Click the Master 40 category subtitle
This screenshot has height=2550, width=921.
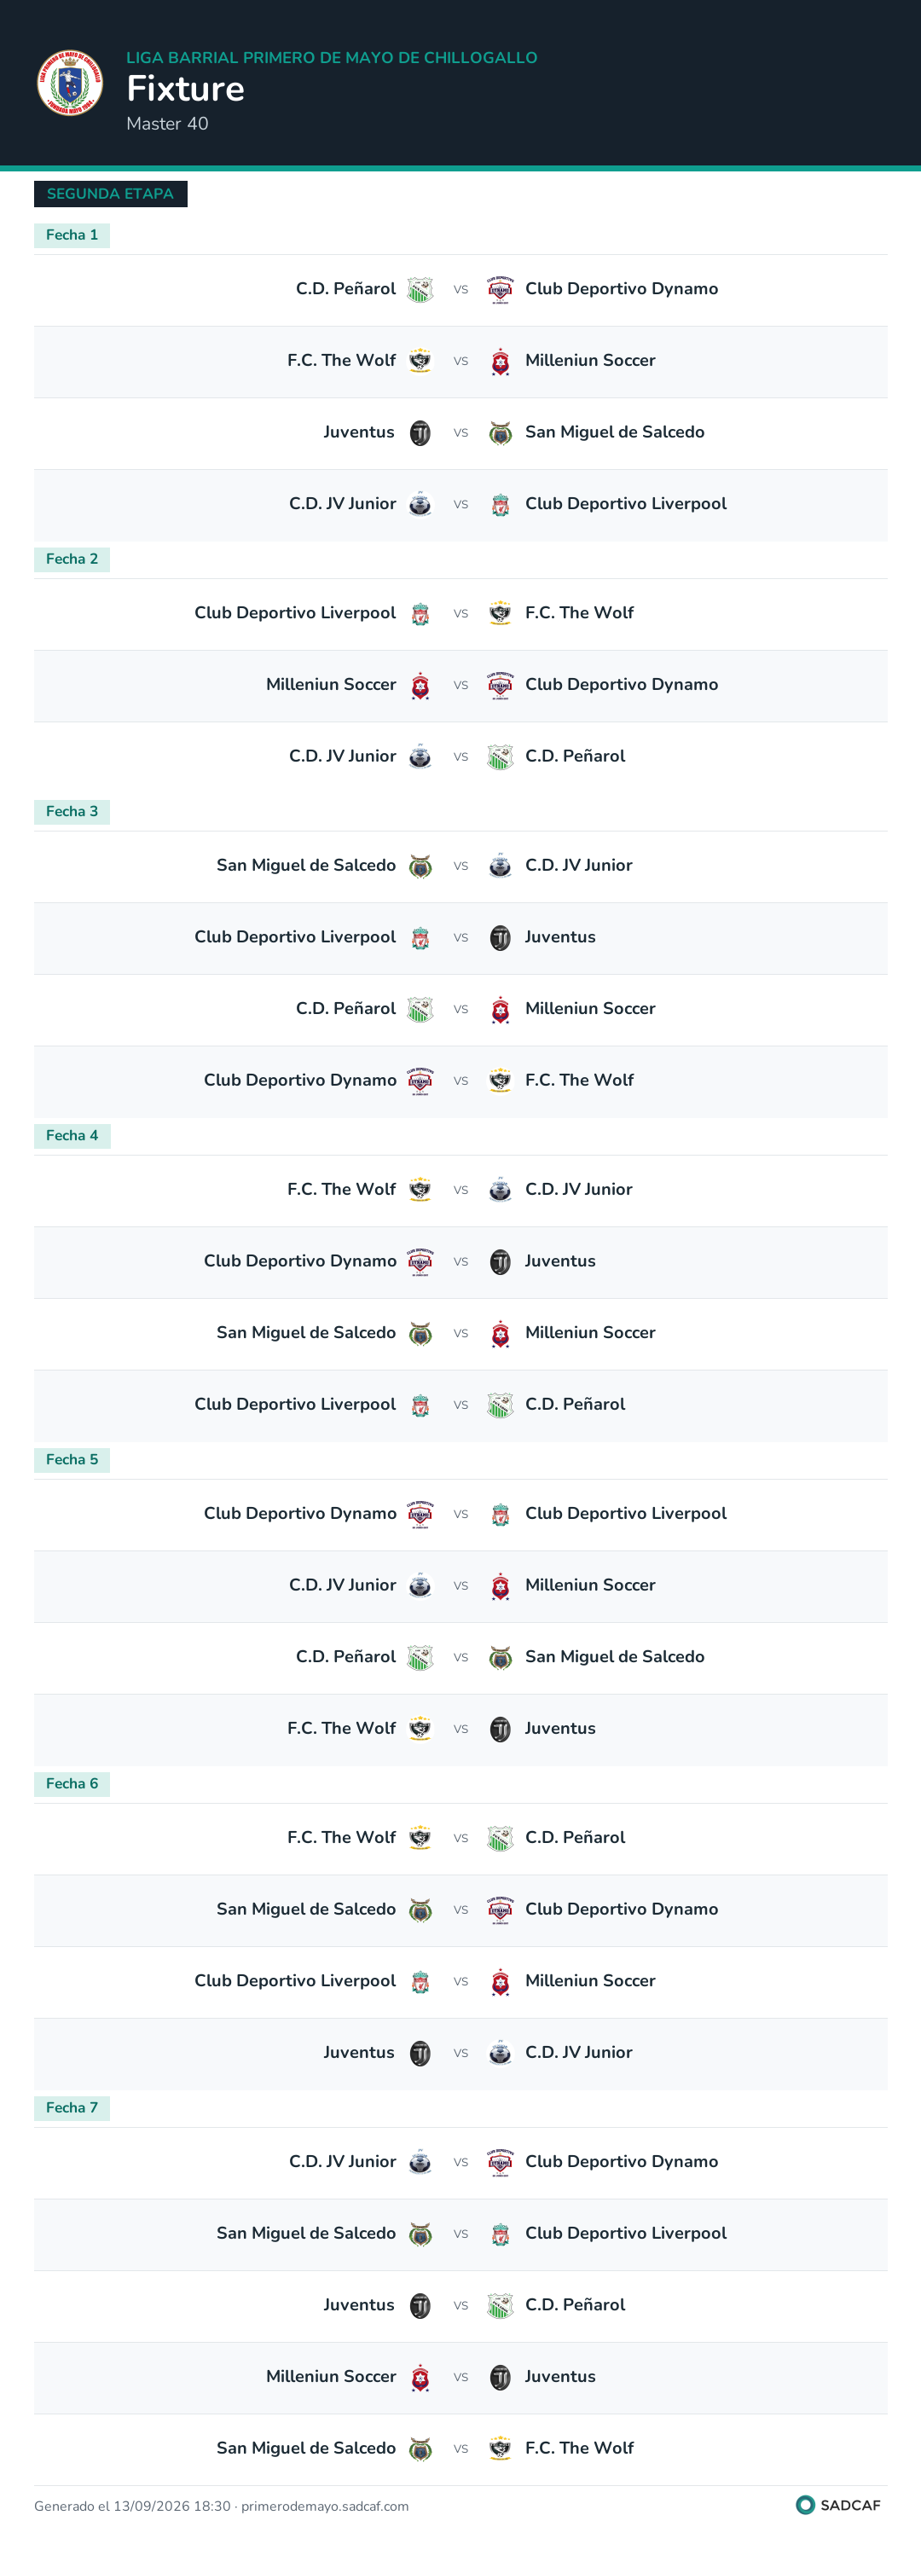pos(167,124)
